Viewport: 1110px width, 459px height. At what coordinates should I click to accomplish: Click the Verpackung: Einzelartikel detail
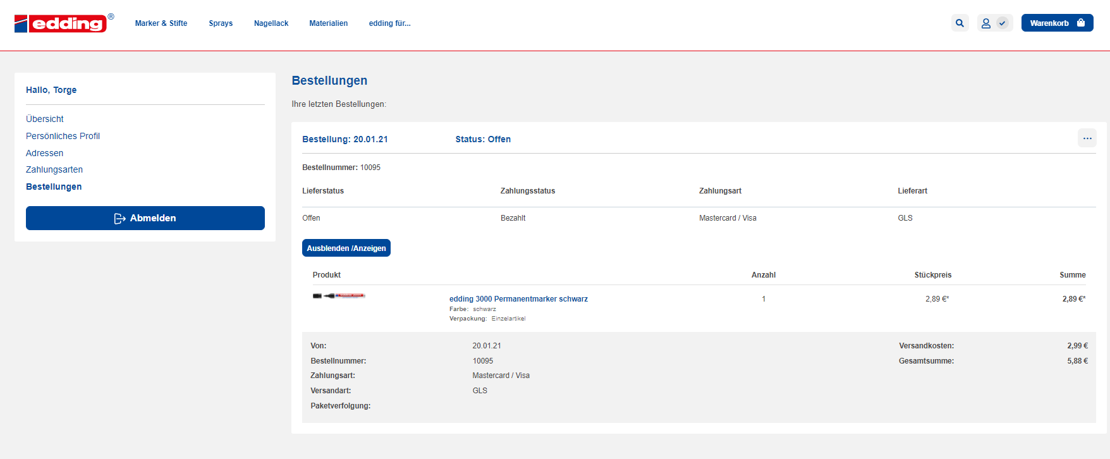click(487, 319)
